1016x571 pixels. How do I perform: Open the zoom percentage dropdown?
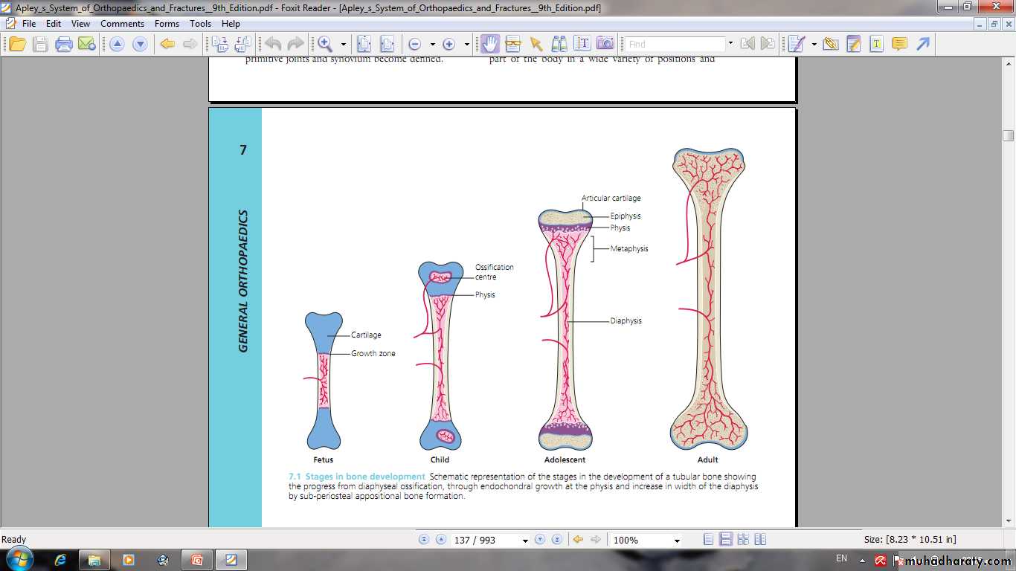(x=676, y=541)
